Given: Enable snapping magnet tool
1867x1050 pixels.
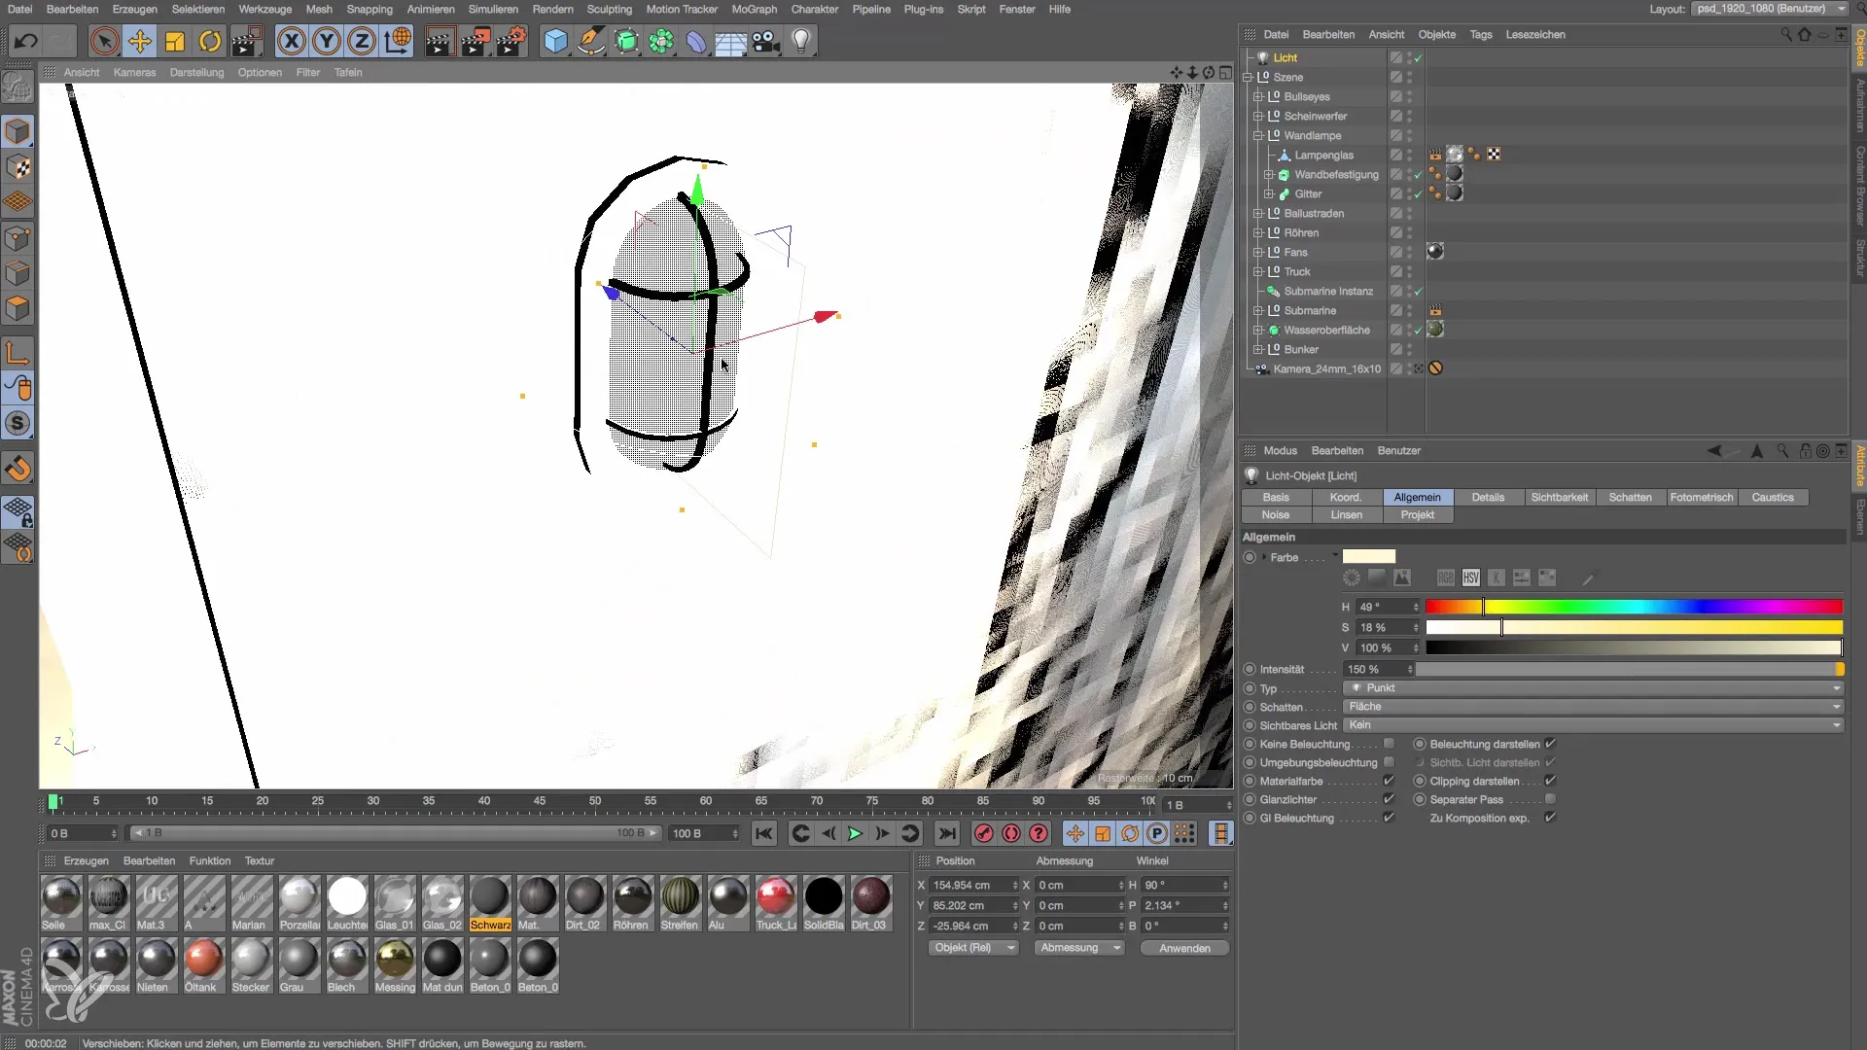Looking at the screenshot, I should (x=18, y=469).
